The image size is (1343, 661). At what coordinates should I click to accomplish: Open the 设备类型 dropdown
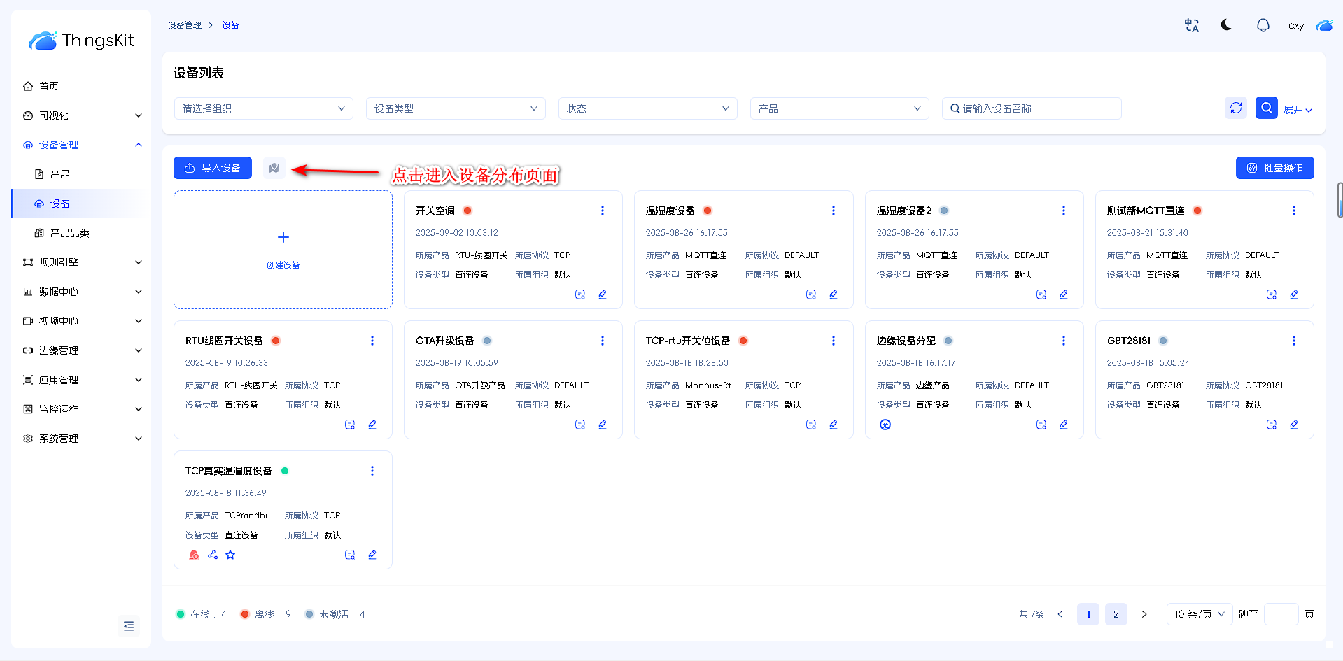tap(455, 108)
